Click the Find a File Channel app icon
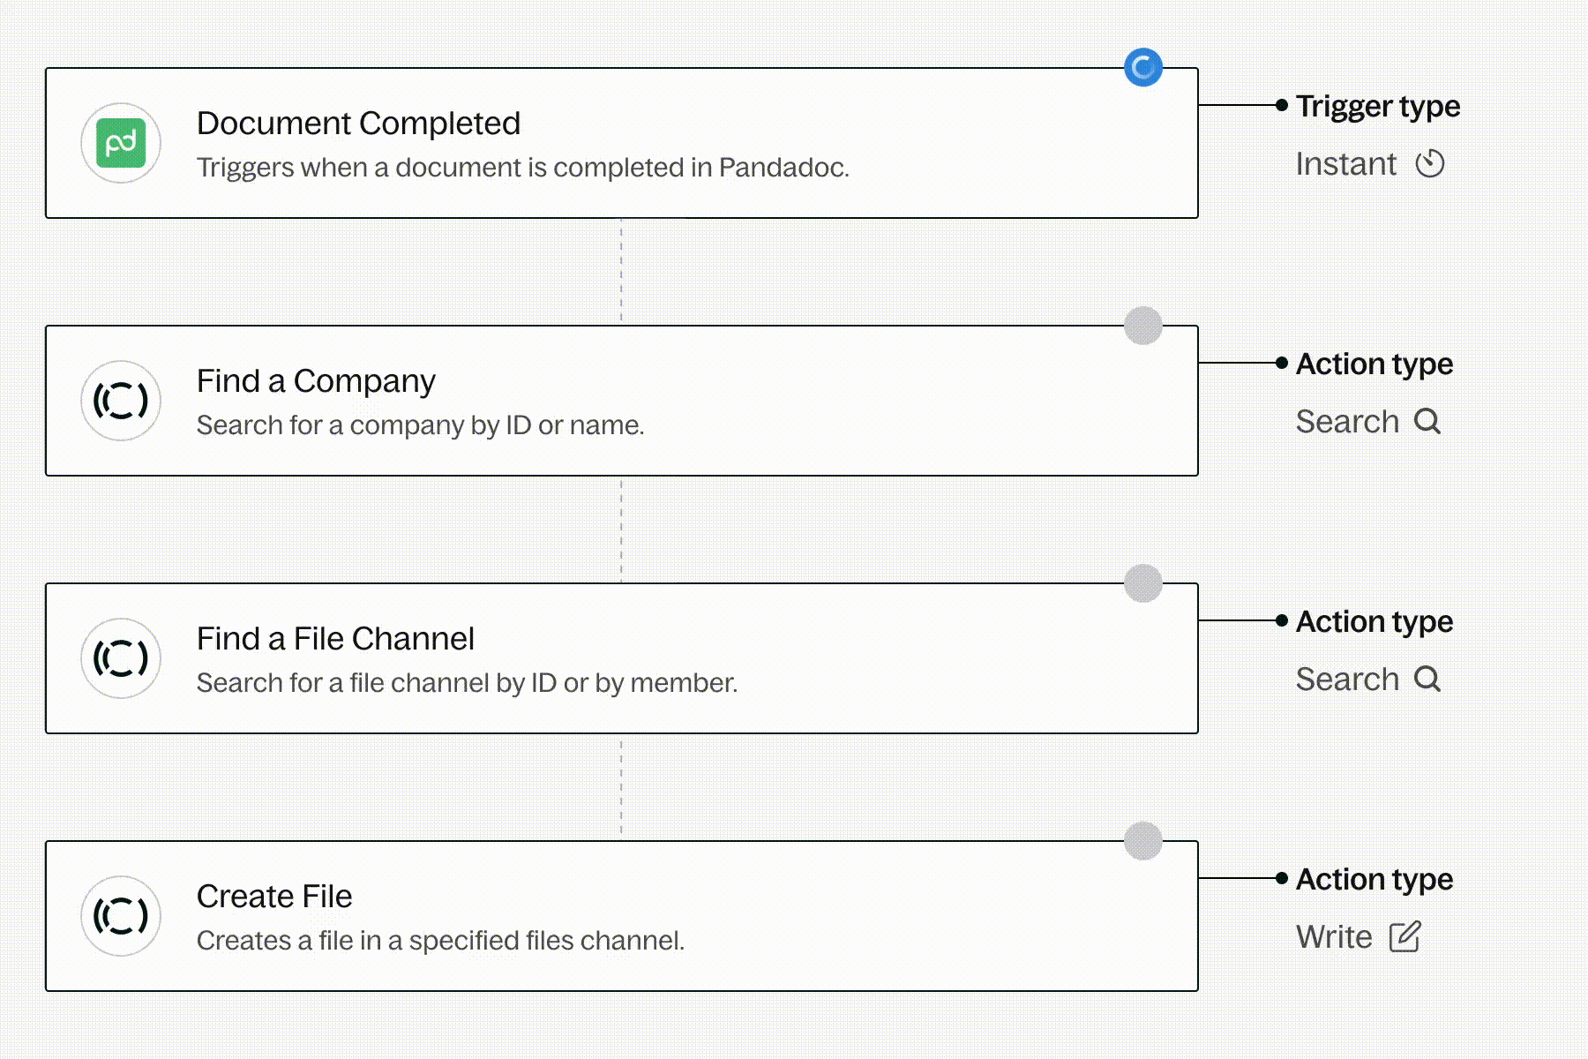The height and width of the screenshot is (1059, 1588). coord(121,658)
